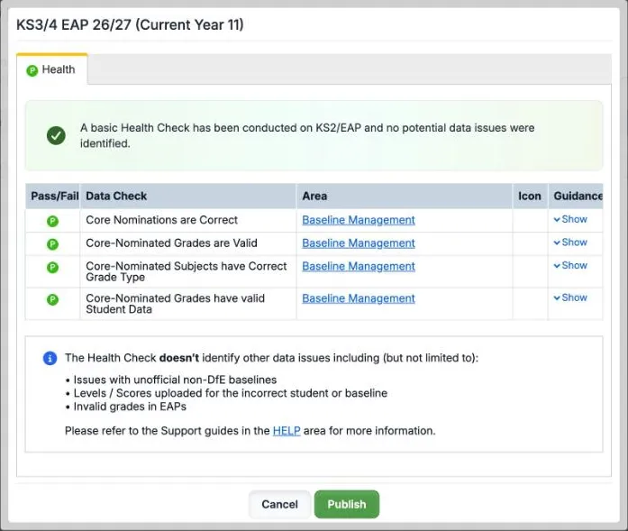Open Baseline Management for valid Student Data row
The width and height of the screenshot is (628, 531).
pos(359,298)
